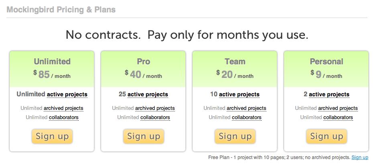Click 'active projects' in the Pro plan
Screen dimensions: 382x167
148,95
